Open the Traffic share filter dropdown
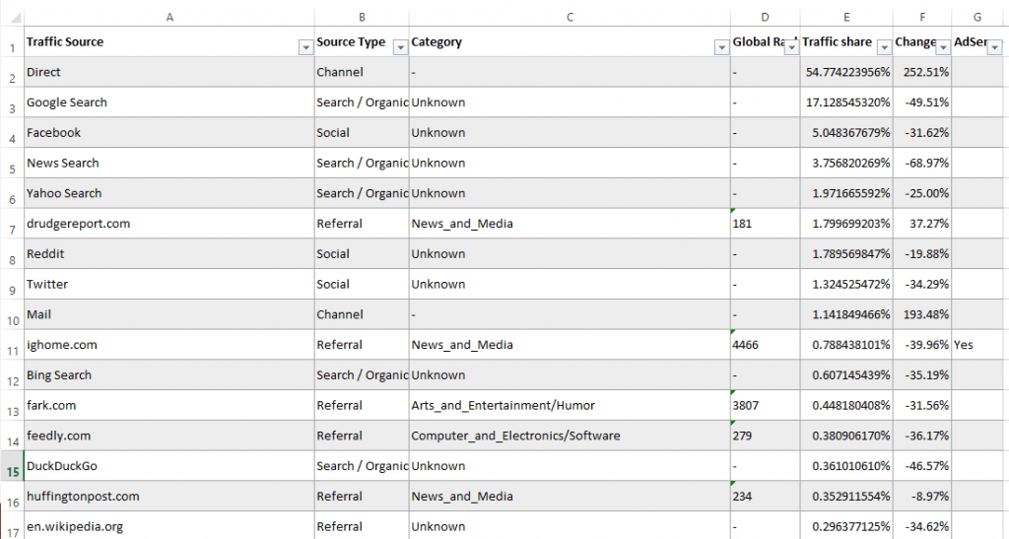The width and height of the screenshot is (1009, 539). [x=884, y=47]
